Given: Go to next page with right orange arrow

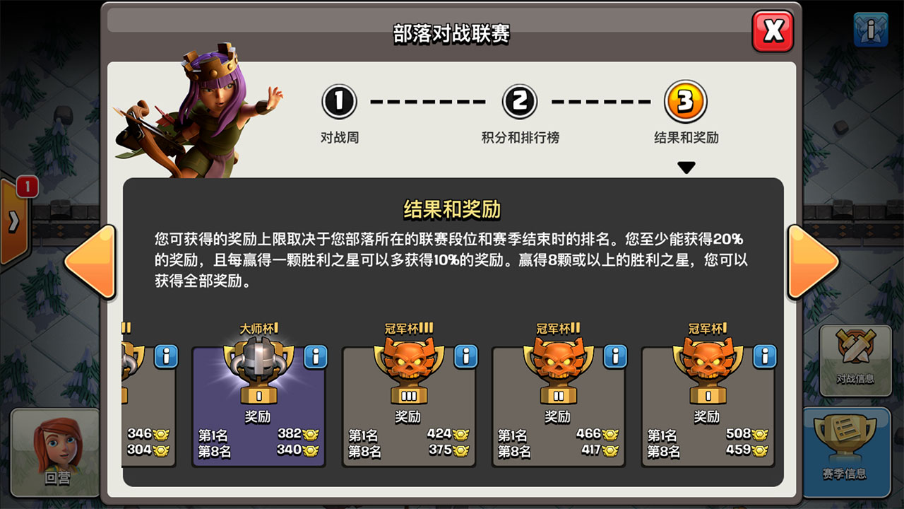Looking at the screenshot, I should coord(812,262).
